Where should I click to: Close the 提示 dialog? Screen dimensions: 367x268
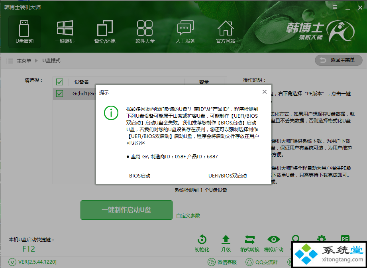(265, 92)
